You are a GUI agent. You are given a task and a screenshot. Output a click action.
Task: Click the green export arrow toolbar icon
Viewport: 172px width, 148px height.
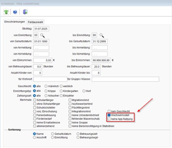tap(6, 12)
